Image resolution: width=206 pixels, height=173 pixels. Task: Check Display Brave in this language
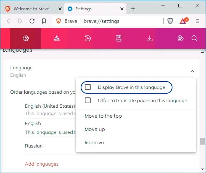click(x=88, y=87)
